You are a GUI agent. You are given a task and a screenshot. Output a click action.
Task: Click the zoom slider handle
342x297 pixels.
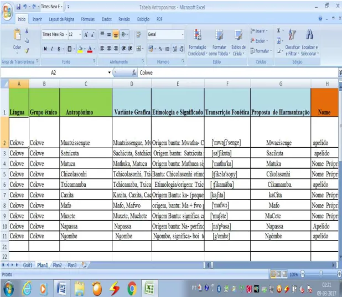coord(321,274)
